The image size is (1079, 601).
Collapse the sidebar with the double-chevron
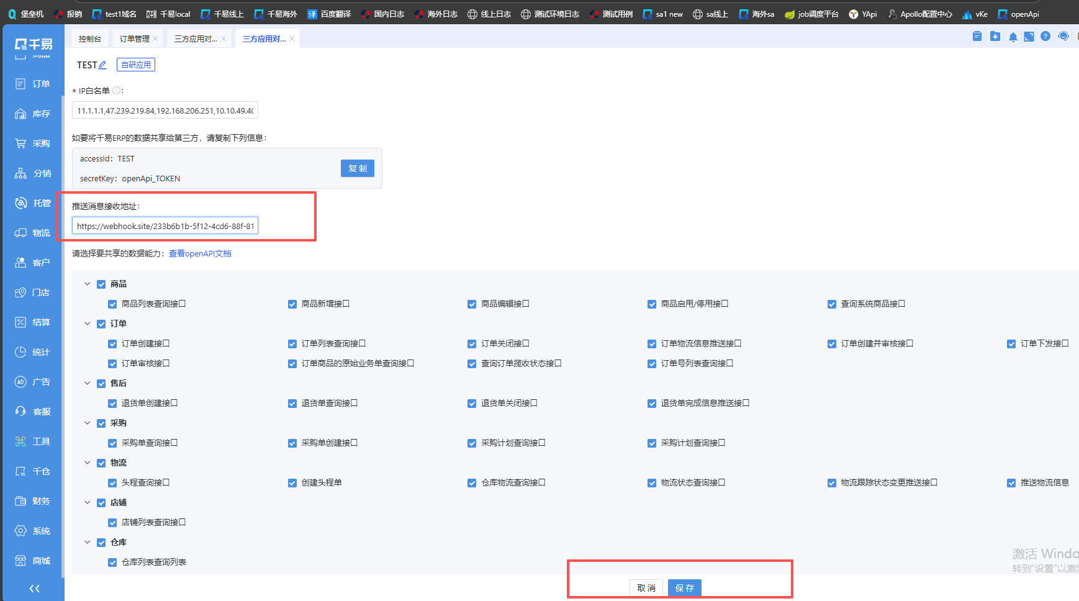click(x=35, y=588)
